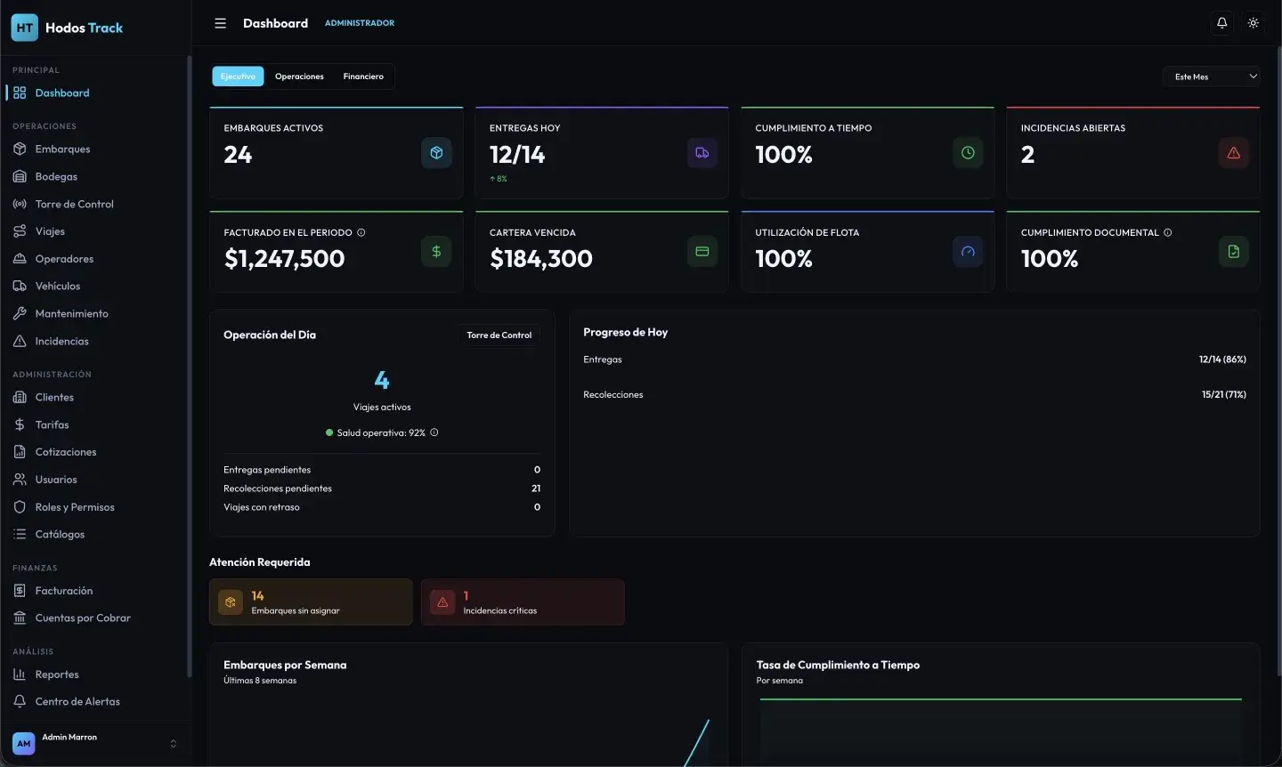This screenshot has width=1282, height=767.
Task: Open the Este Mes period dropdown
Action: tap(1212, 77)
